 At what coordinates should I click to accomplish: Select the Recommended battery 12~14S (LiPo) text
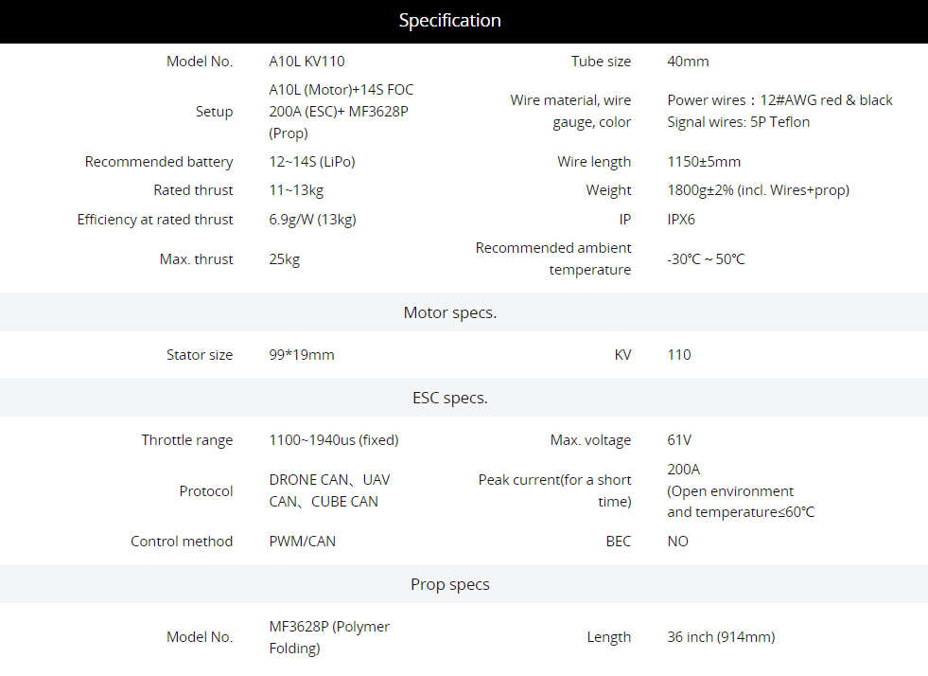(x=312, y=162)
